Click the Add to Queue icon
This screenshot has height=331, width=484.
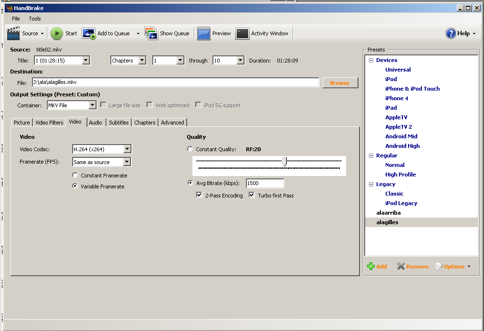coord(89,33)
